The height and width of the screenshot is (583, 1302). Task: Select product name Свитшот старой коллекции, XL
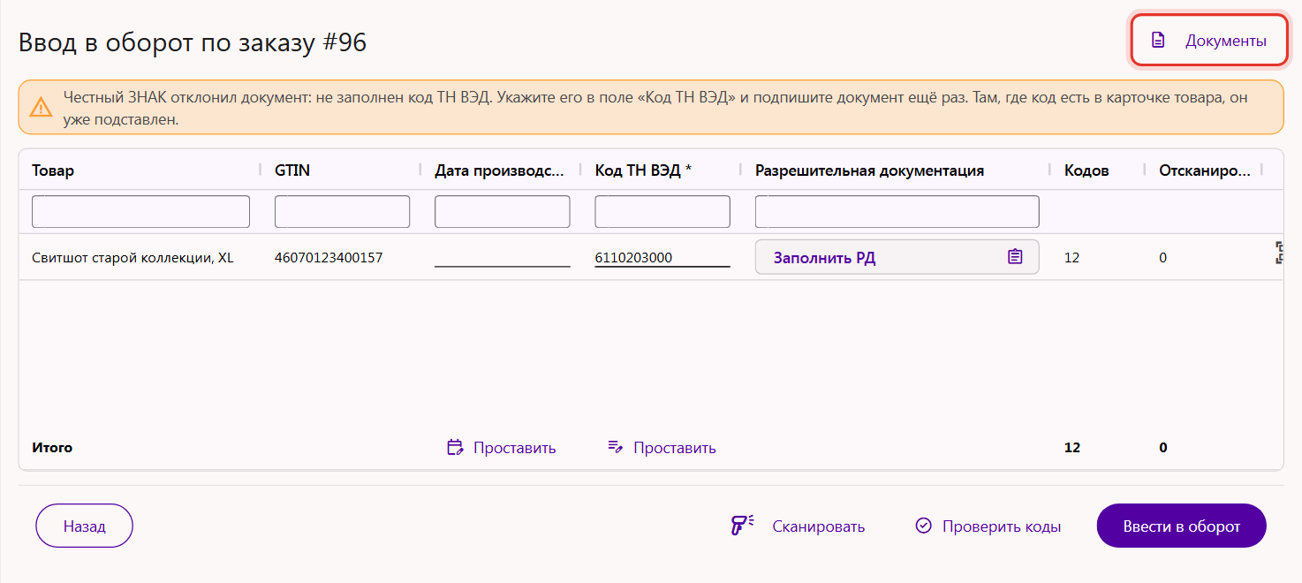(132, 258)
